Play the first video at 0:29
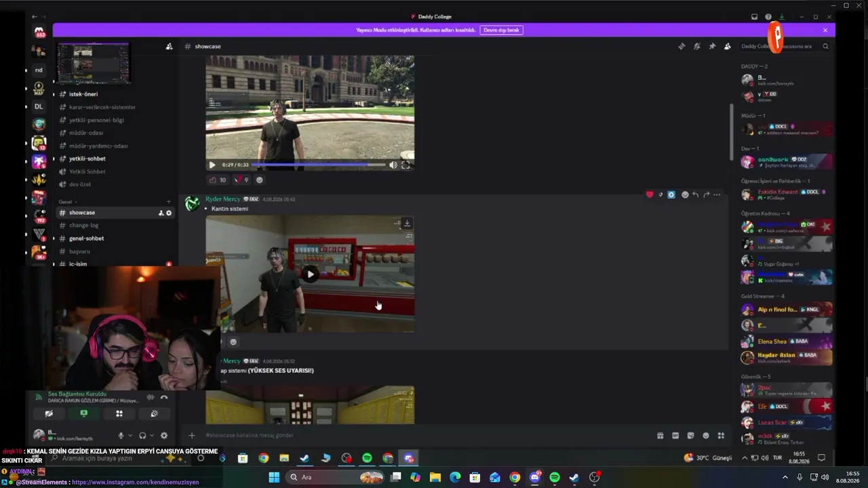The height and width of the screenshot is (488, 868). (x=212, y=165)
